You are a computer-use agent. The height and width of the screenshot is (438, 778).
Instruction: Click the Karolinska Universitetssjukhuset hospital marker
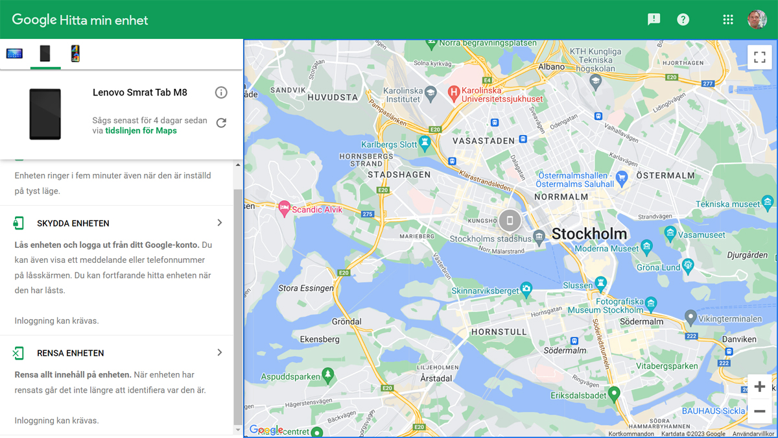coord(454,92)
